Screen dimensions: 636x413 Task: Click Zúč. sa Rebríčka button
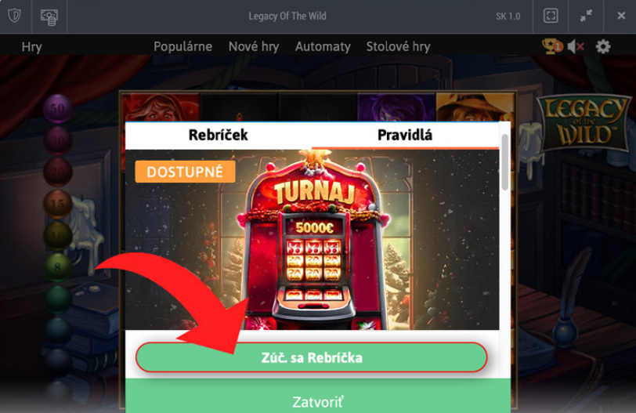coord(312,357)
